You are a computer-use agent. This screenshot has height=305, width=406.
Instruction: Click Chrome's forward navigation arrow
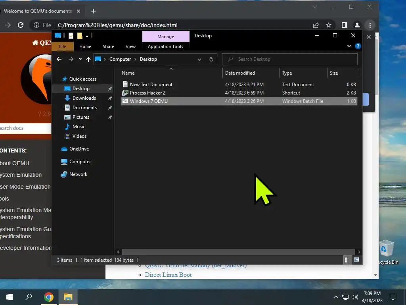(x=8, y=25)
